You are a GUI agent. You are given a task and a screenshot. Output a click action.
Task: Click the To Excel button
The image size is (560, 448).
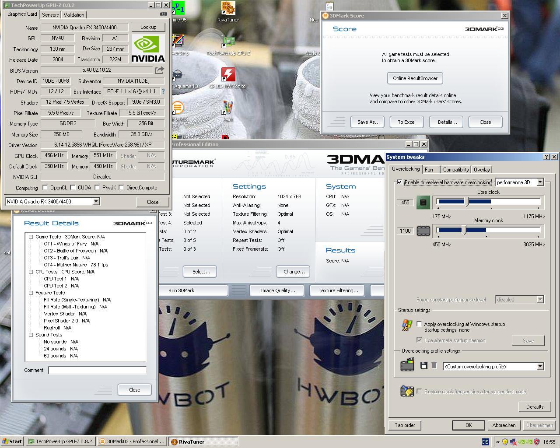click(406, 122)
